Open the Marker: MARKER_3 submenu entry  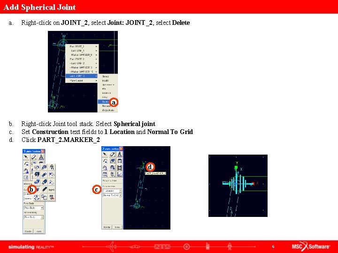(82, 67)
